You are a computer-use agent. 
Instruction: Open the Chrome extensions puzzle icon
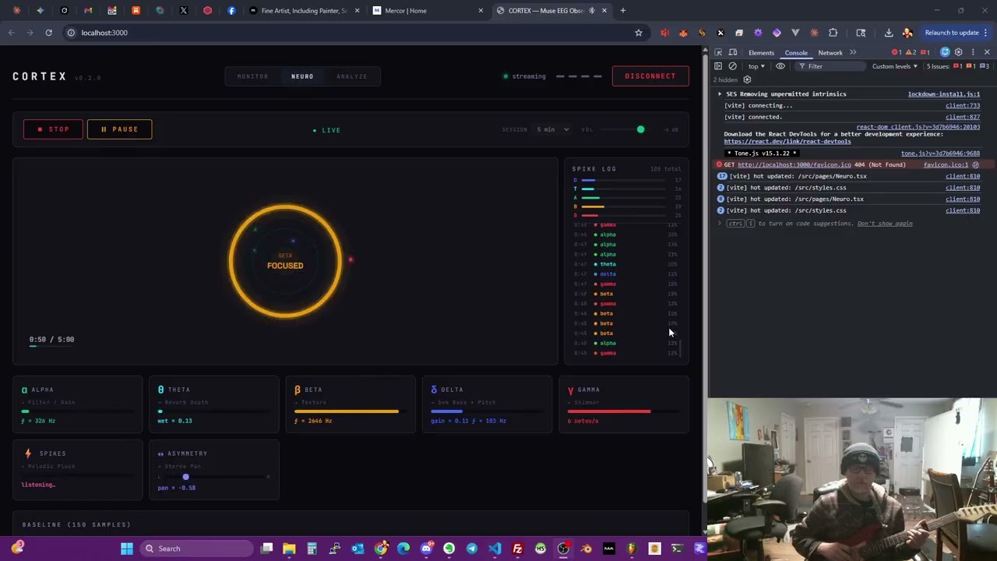pos(833,33)
